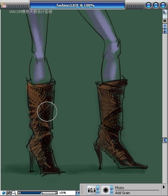Click the vertical scrollbar thumb
This screenshot has width=168, height=196.
[165, 140]
